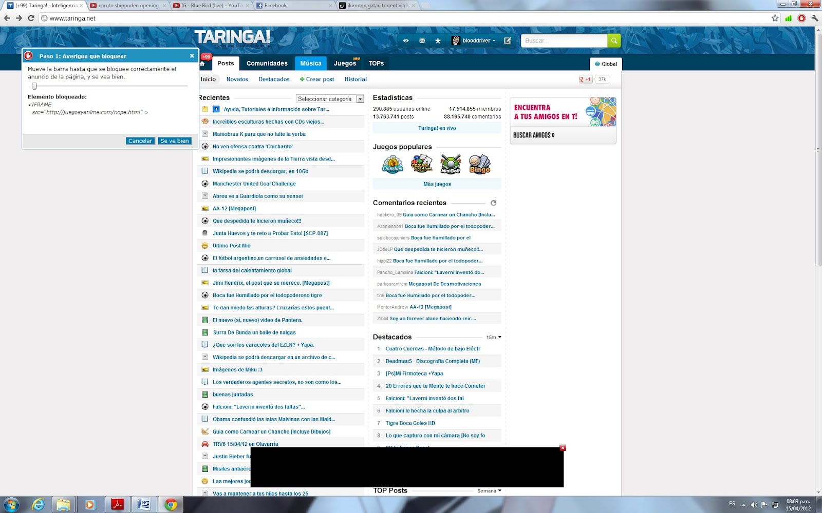Refresh Comentarios recientes with the reload icon

point(494,203)
